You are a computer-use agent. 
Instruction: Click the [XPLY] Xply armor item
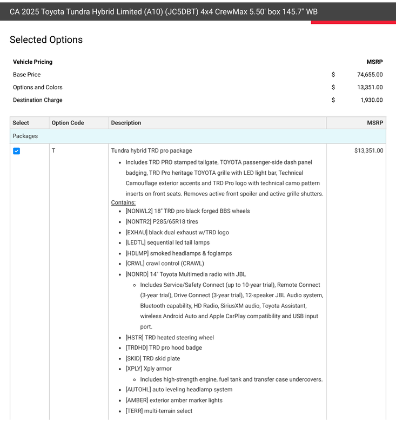point(149,369)
